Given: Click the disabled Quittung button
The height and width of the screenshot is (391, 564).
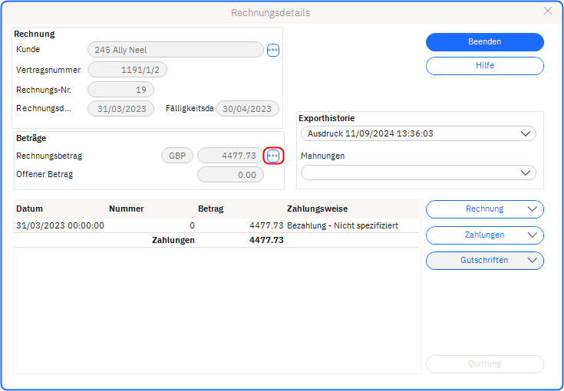Looking at the screenshot, I should point(484,364).
